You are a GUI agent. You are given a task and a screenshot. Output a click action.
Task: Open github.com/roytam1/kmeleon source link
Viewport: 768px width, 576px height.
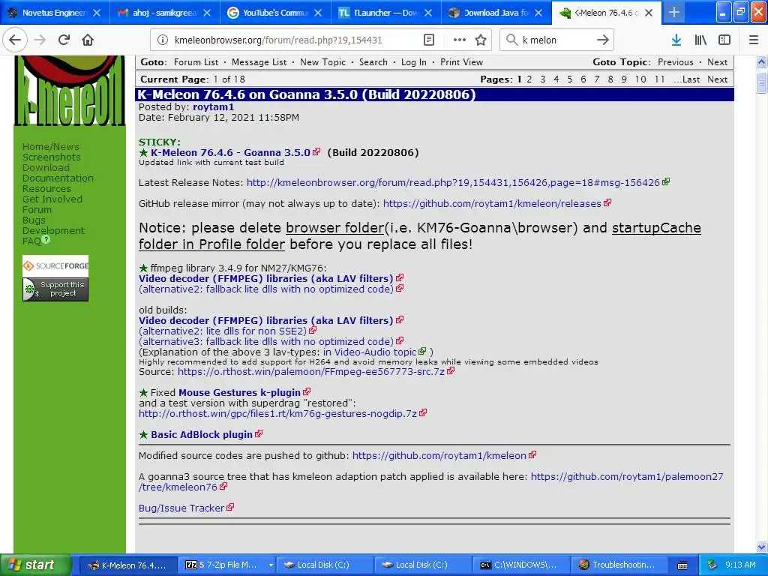point(439,456)
